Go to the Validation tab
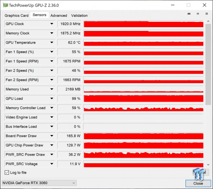 79,15
